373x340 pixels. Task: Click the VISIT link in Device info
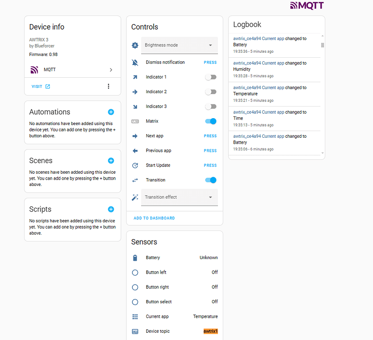coord(40,86)
